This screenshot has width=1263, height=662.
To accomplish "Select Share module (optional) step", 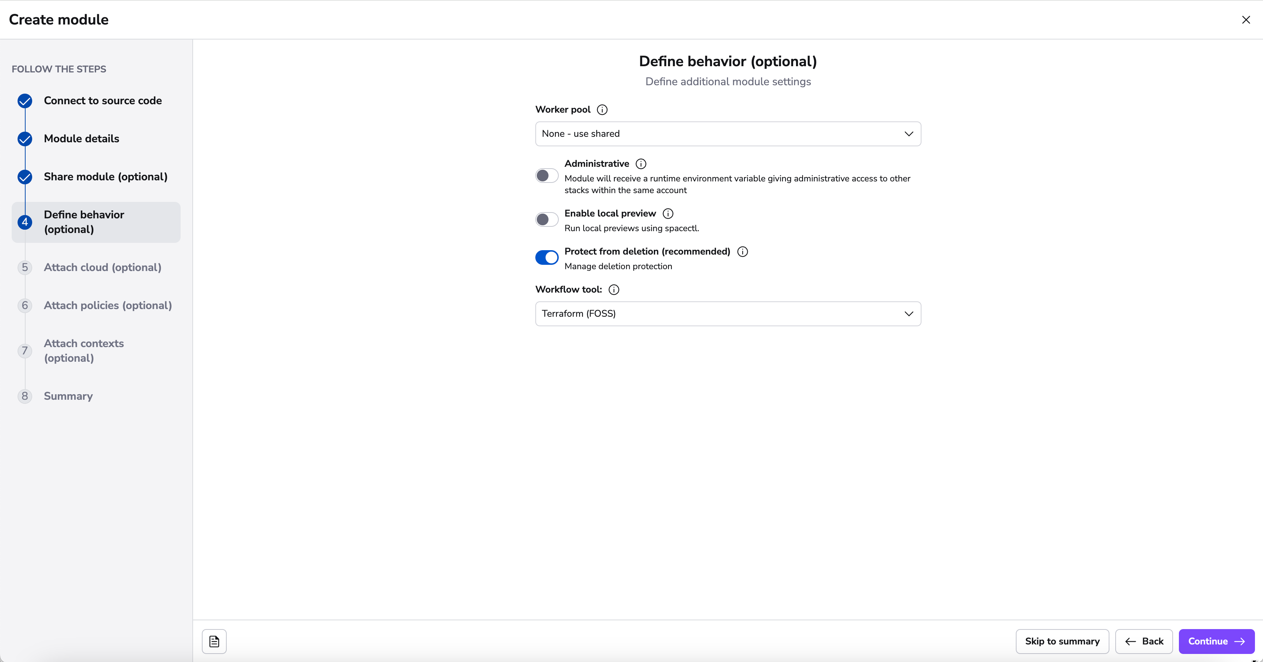I will [105, 177].
